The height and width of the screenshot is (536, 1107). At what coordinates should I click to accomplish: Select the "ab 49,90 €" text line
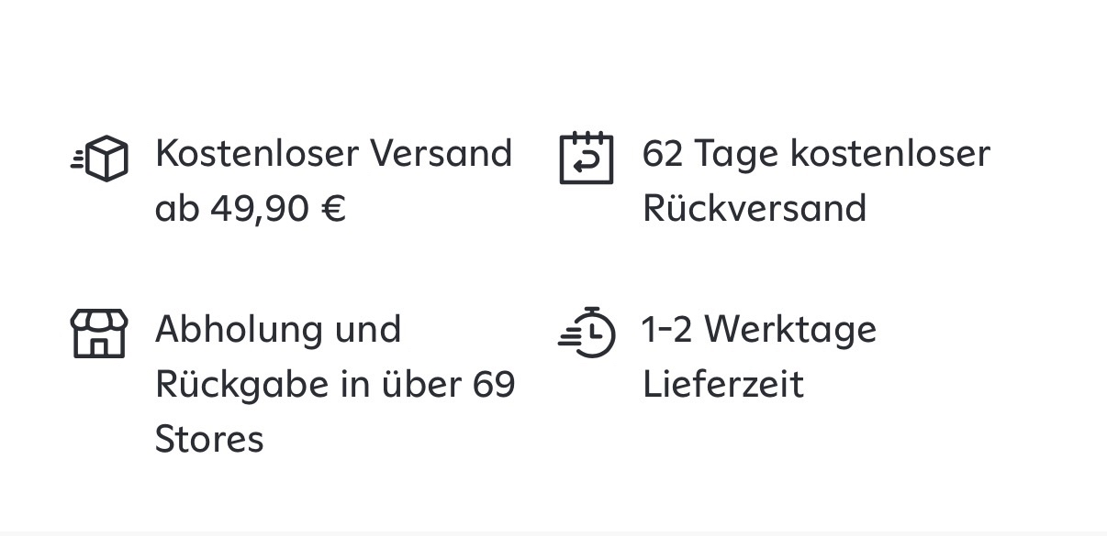(250, 209)
